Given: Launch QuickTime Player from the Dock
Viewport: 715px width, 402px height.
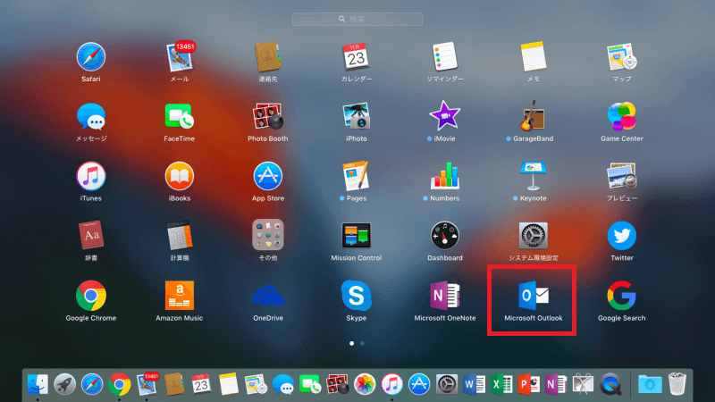Looking at the screenshot, I should 610,384.
